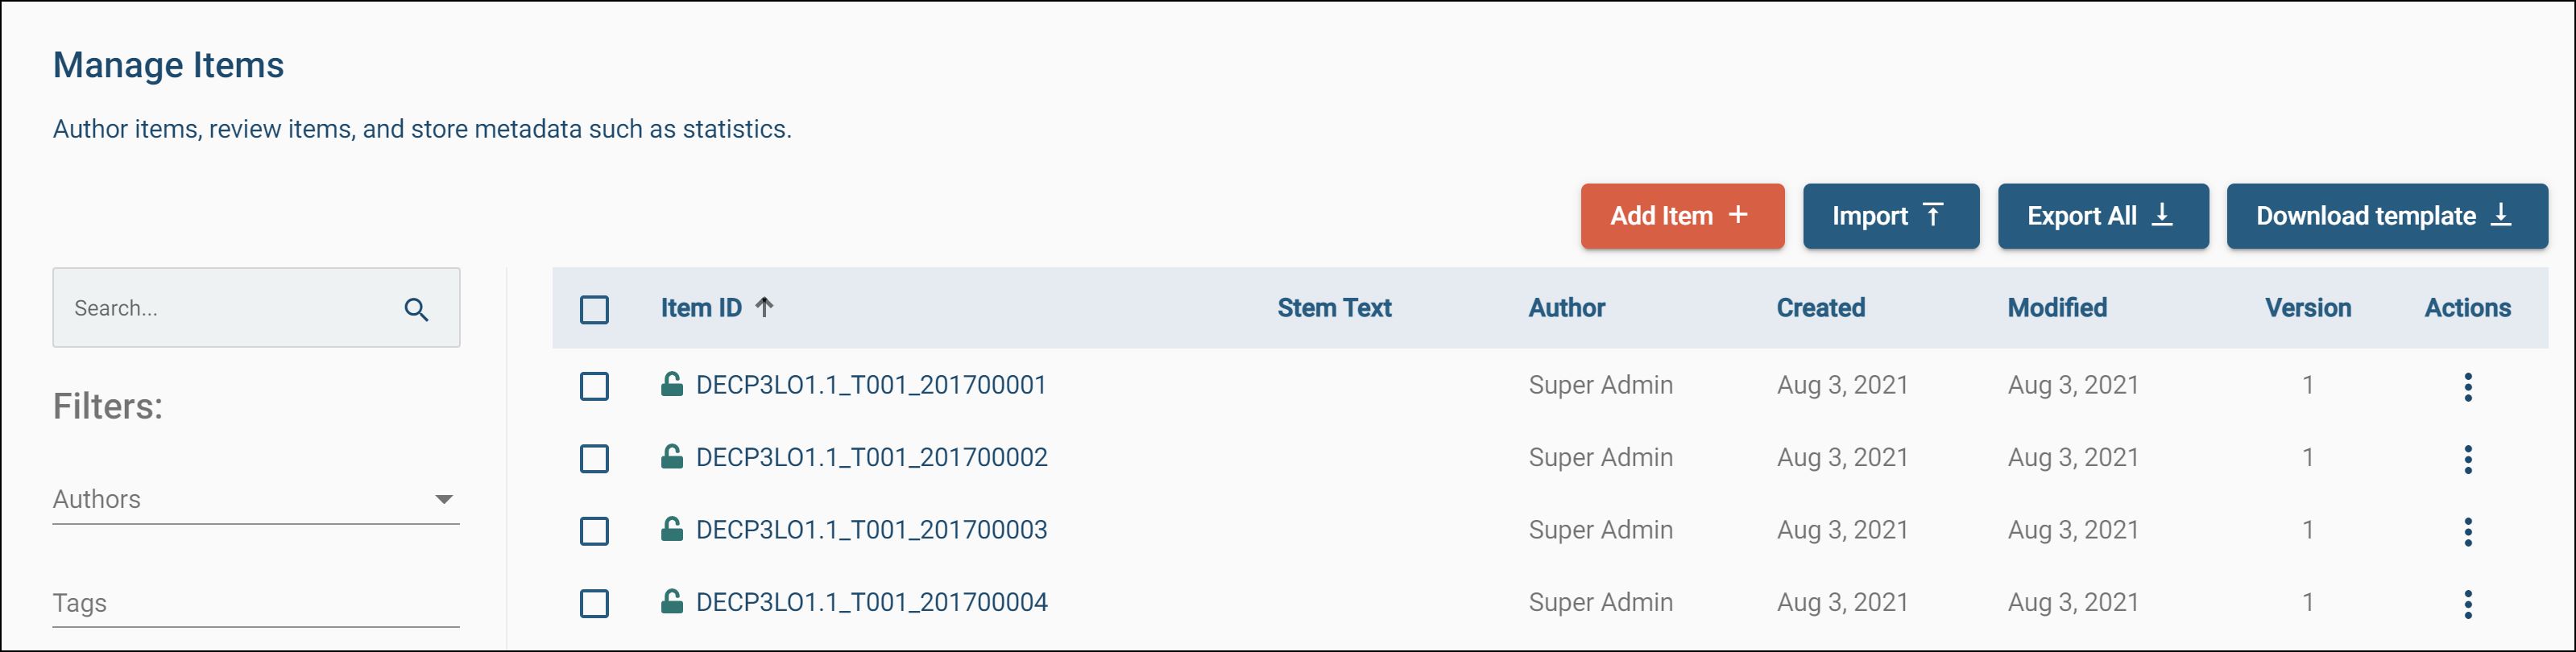Toggle the select-all header checkbox
The width and height of the screenshot is (2576, 652).
[594, 309]
